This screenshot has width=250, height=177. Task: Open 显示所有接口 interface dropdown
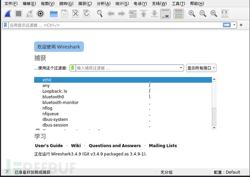tap(201, 68)
